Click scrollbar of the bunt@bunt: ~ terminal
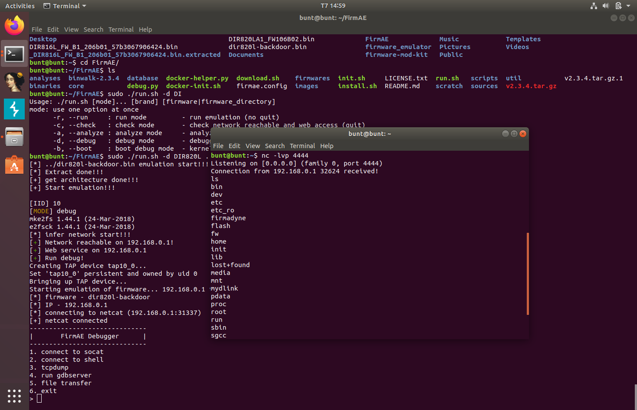This screenshot has height=410, width=637. 528,274
